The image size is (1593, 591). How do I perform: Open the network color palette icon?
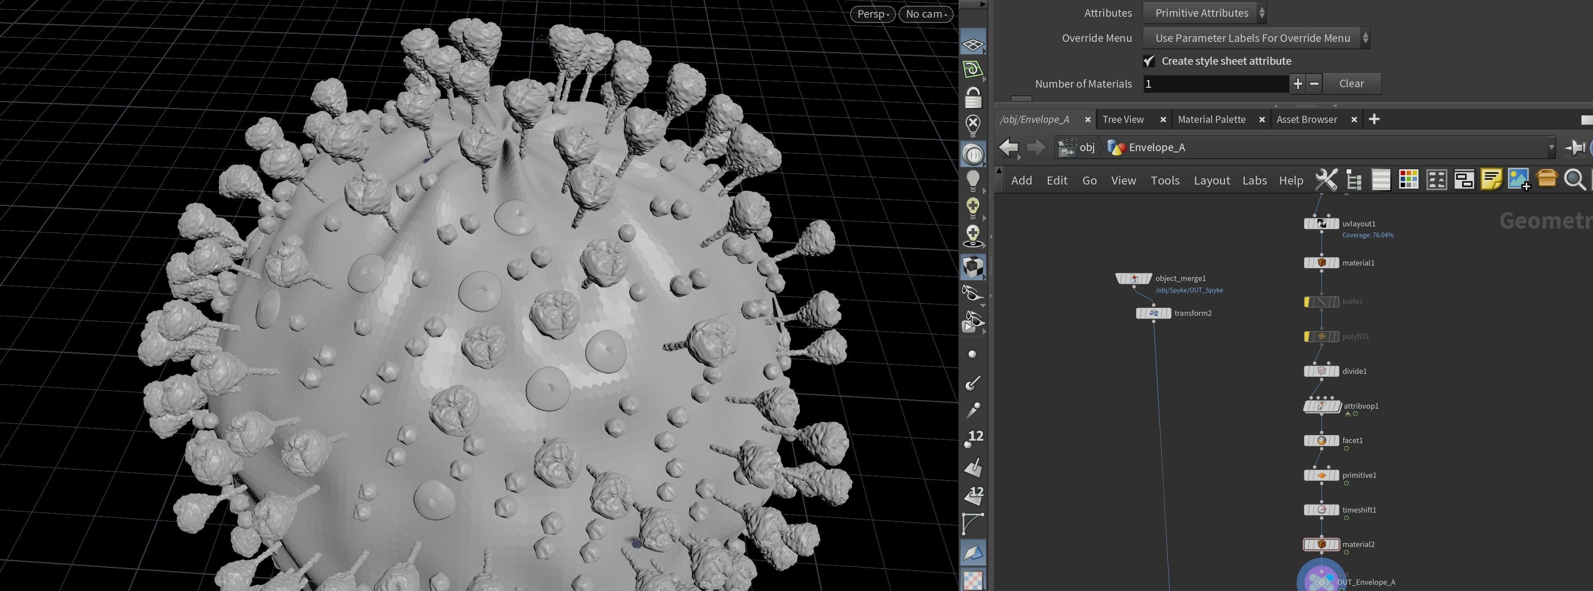tap(1408, 179)
